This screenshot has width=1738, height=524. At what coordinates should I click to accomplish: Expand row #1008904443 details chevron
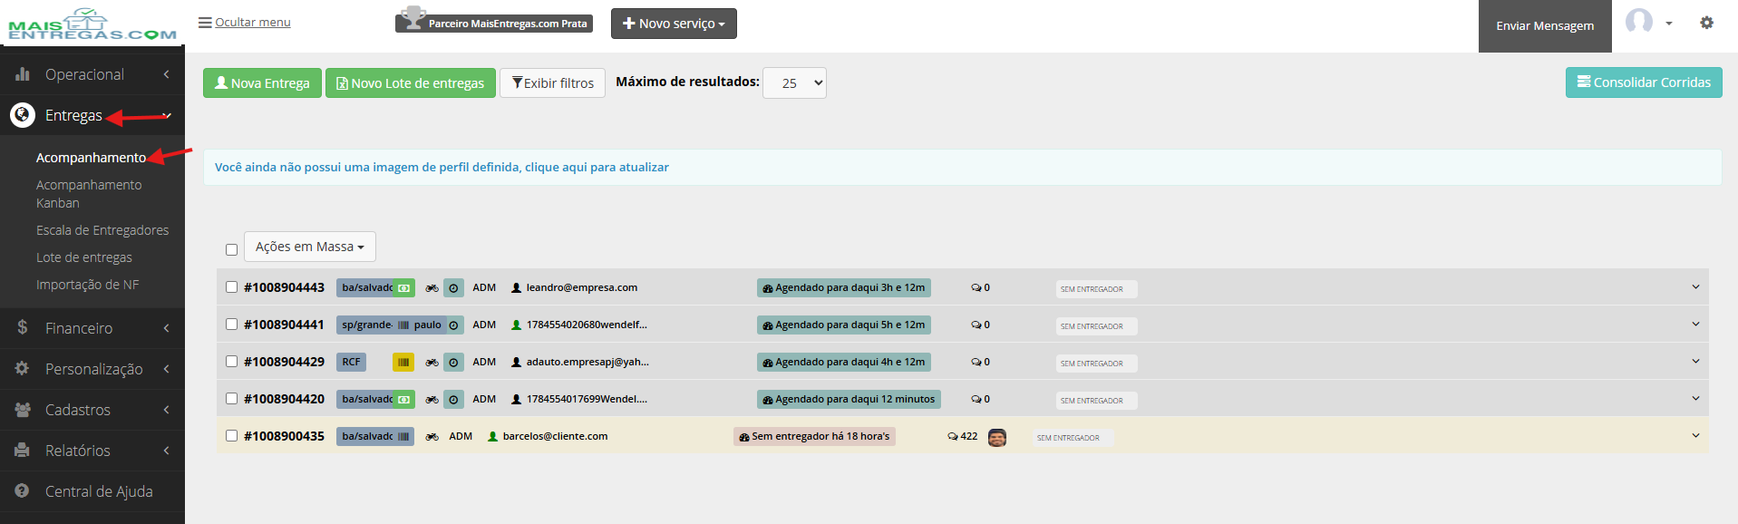tap(1695, 287)
